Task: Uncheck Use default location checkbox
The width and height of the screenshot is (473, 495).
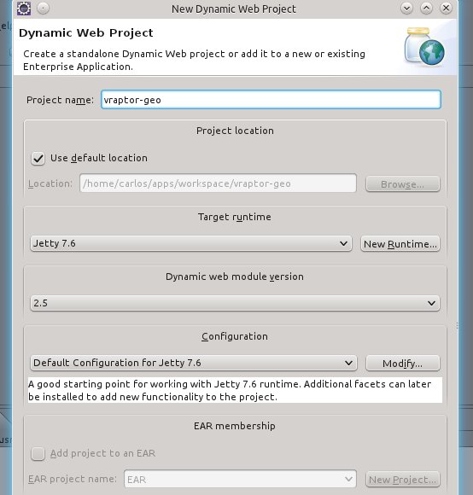Action: (x=38, y=159)
